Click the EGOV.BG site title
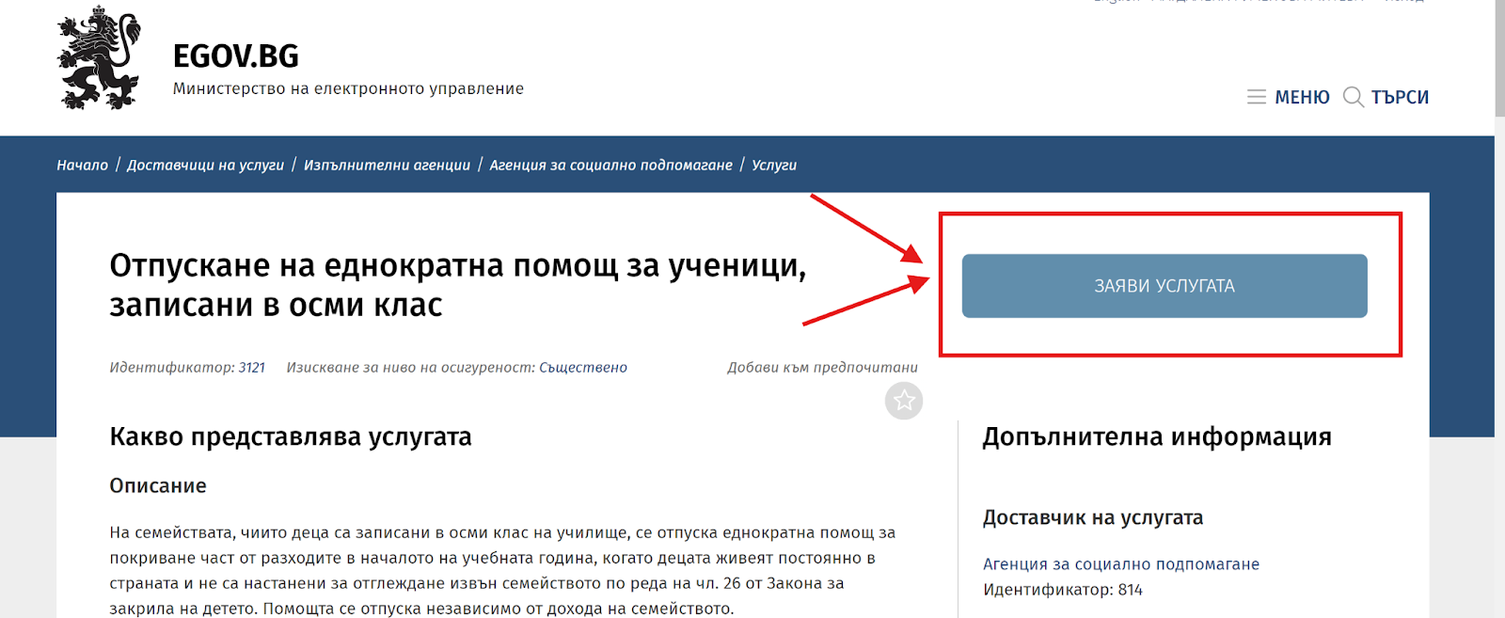The width and height of the screenshot is (1505, 618). pos(236,56)
